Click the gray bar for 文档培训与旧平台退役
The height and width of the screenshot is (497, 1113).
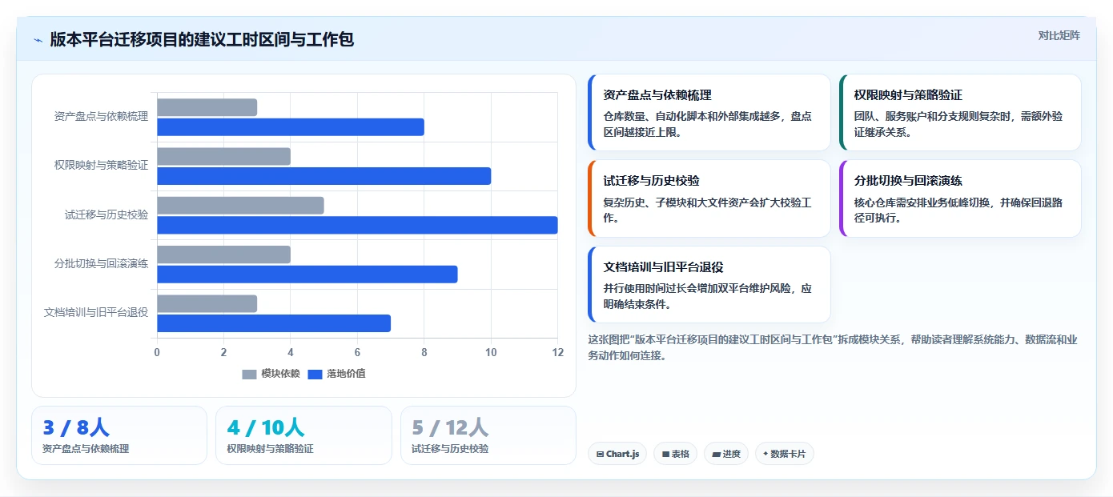(207, 303)
